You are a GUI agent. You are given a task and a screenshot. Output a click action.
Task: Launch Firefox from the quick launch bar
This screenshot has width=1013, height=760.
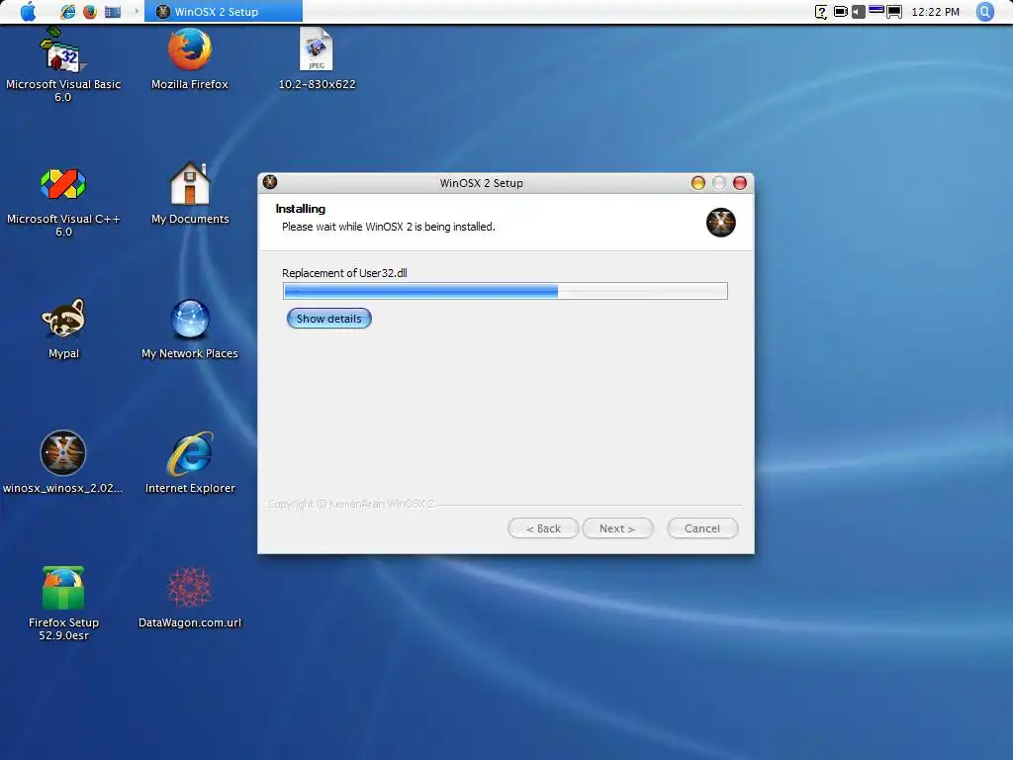tap(90, 12)
